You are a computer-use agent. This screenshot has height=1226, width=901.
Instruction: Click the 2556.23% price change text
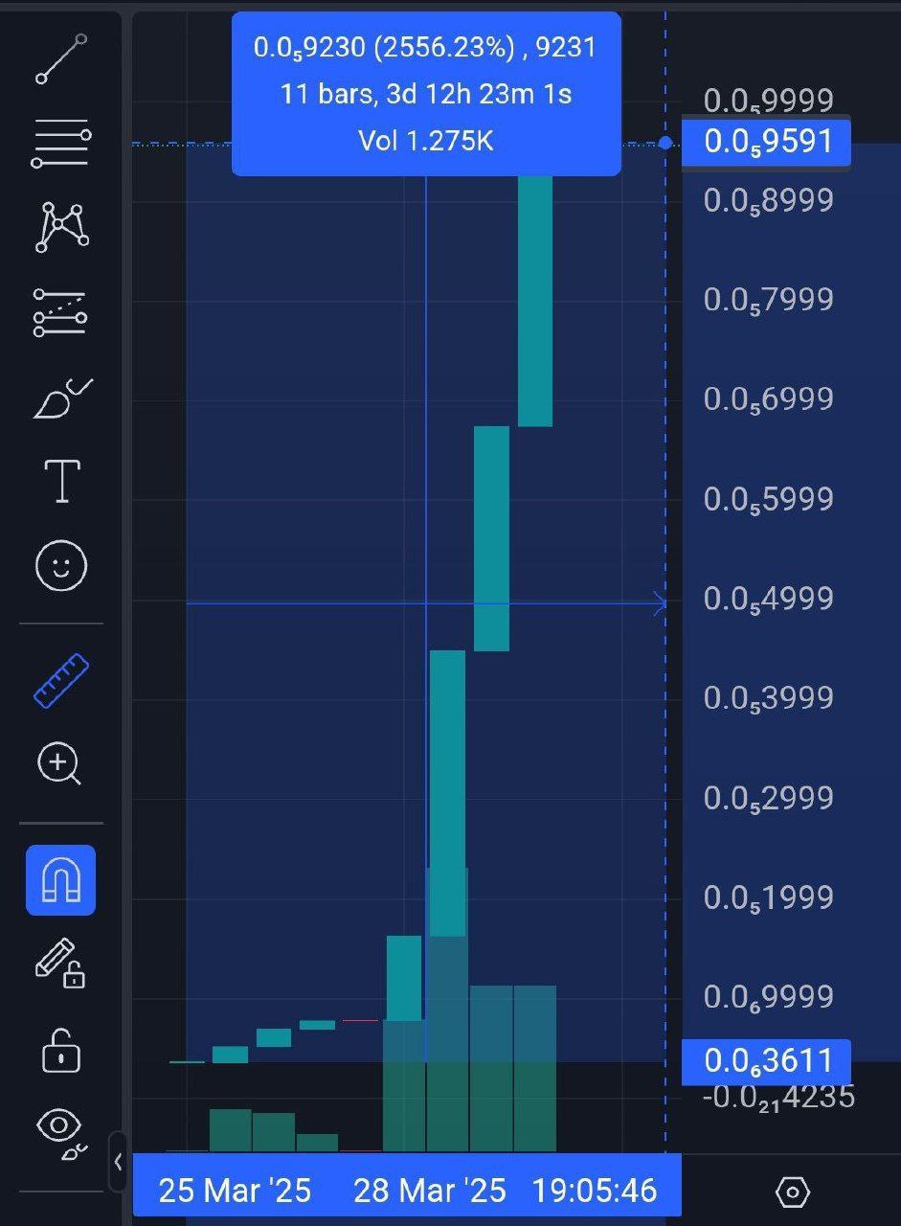click(442, 48)
